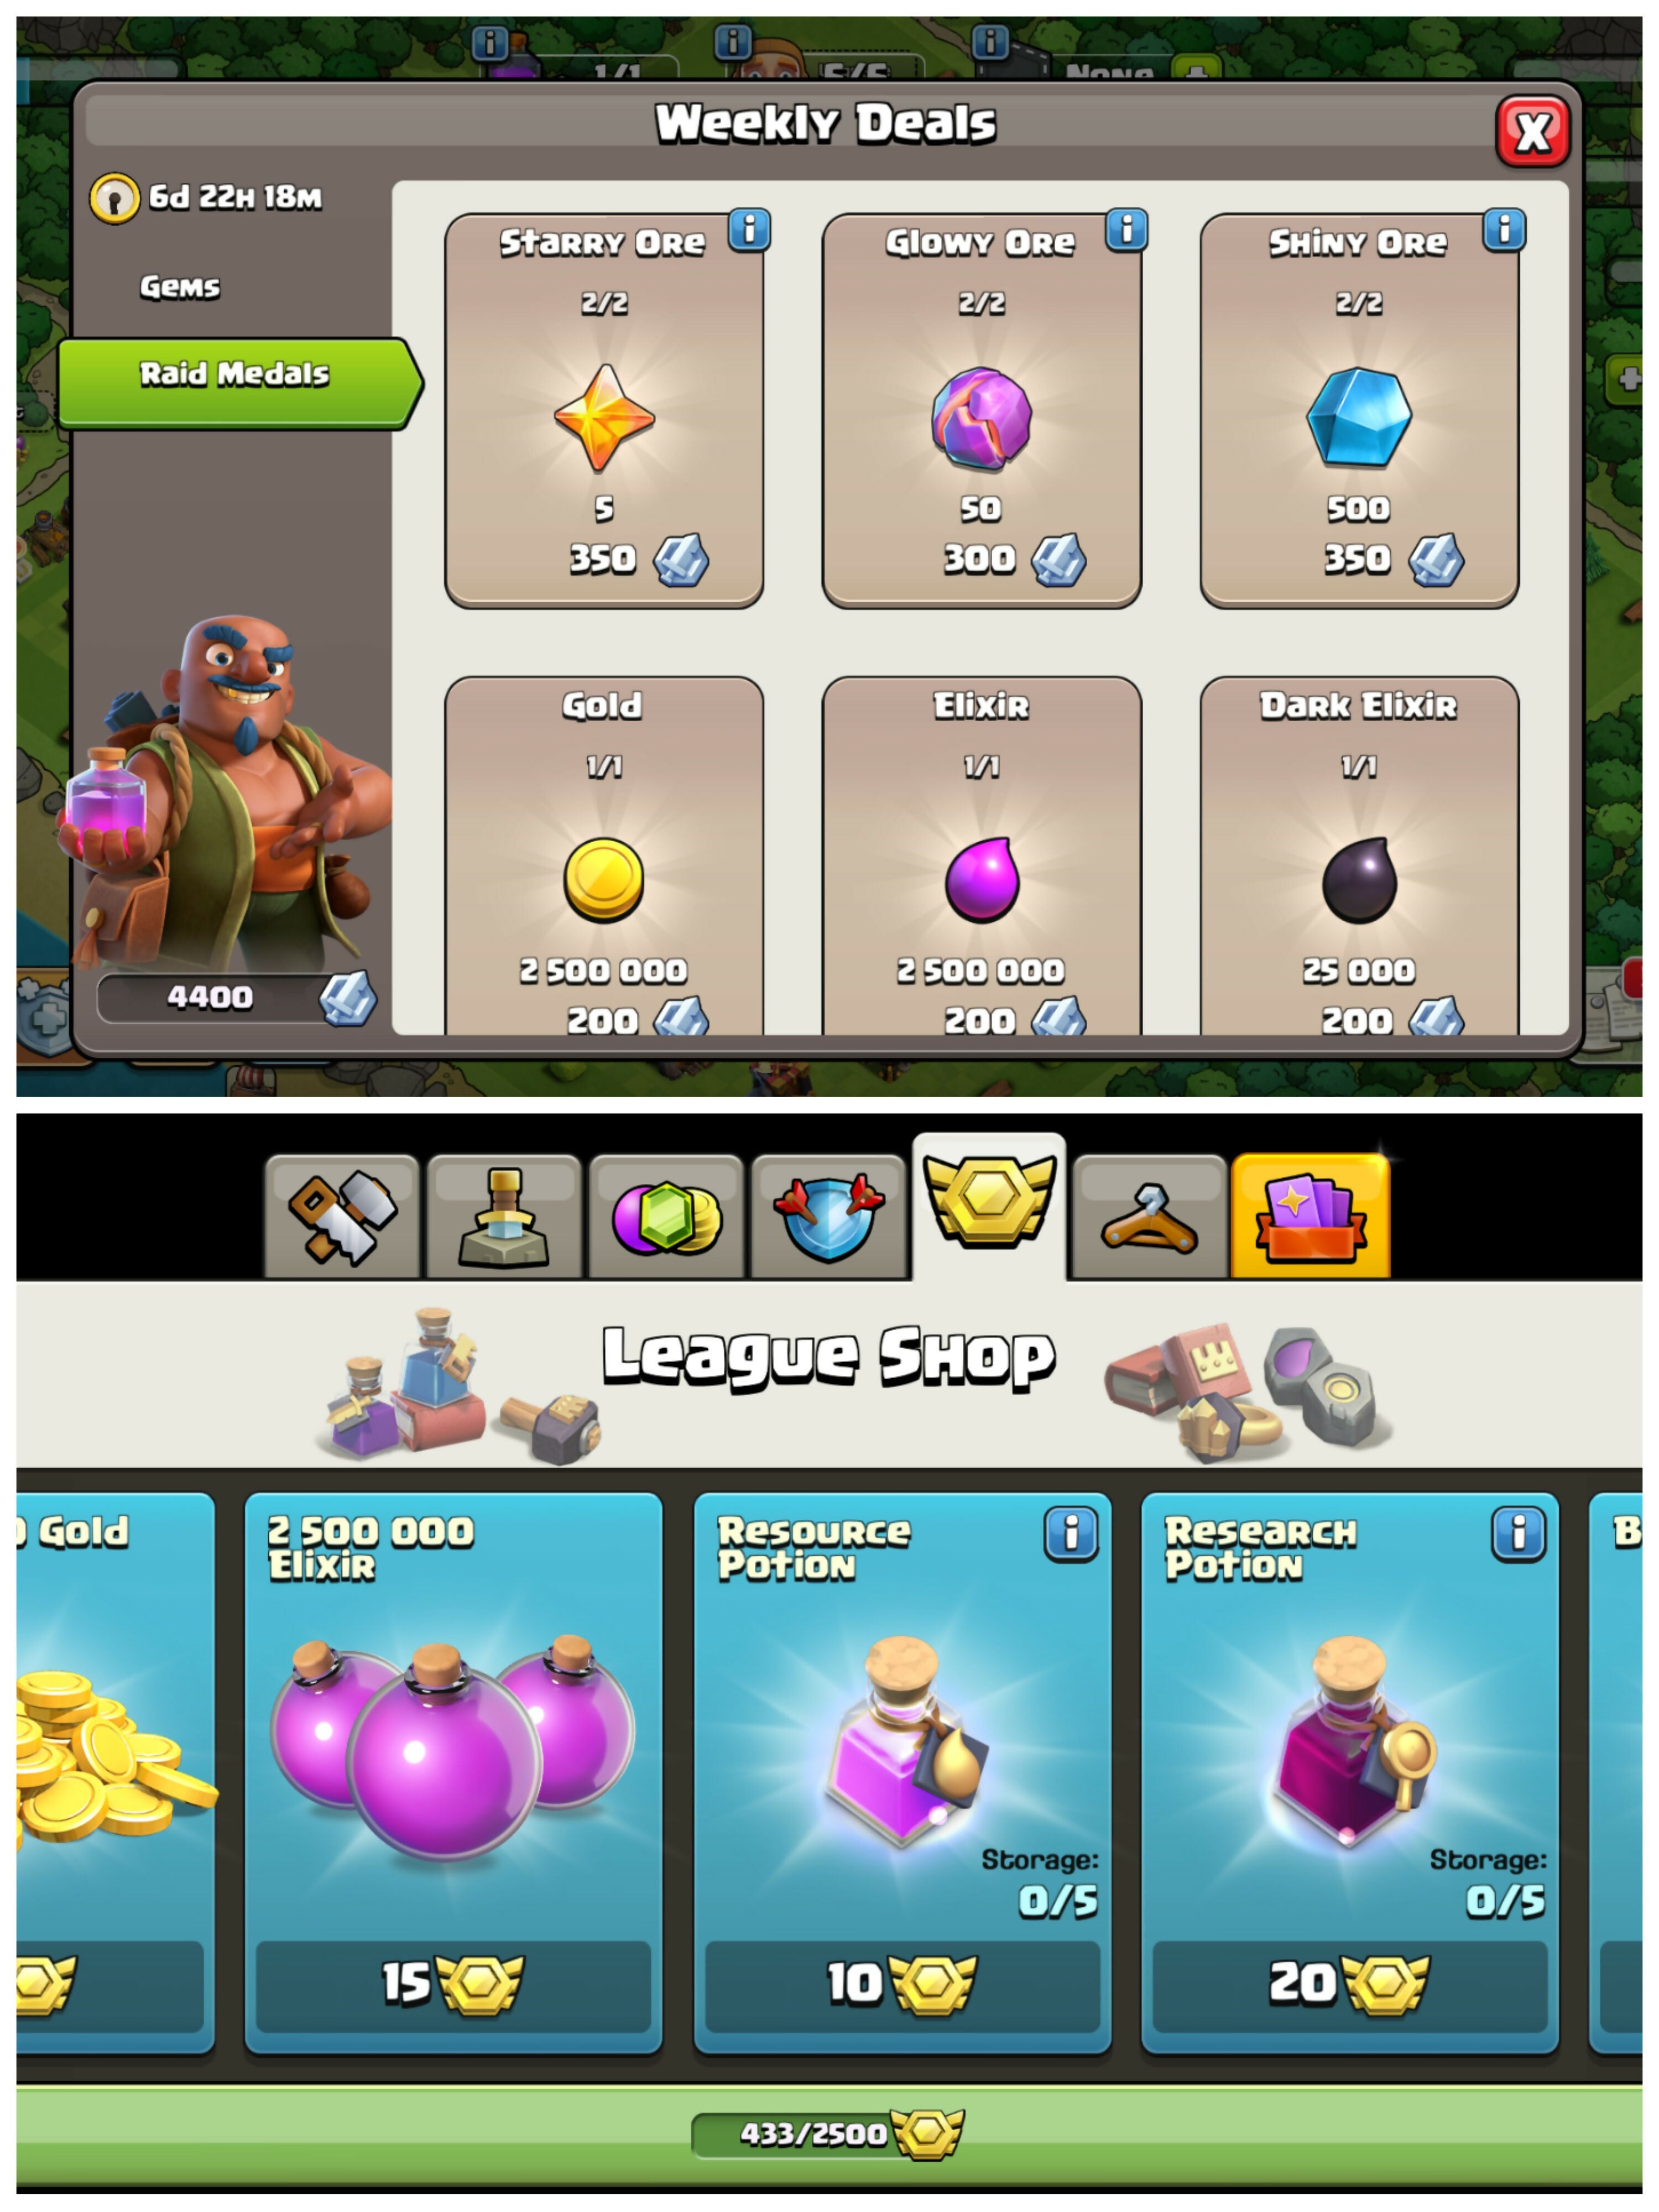1659x2212 pixels.
Task: Close the Weekly Deals window
Action: 1532,132
